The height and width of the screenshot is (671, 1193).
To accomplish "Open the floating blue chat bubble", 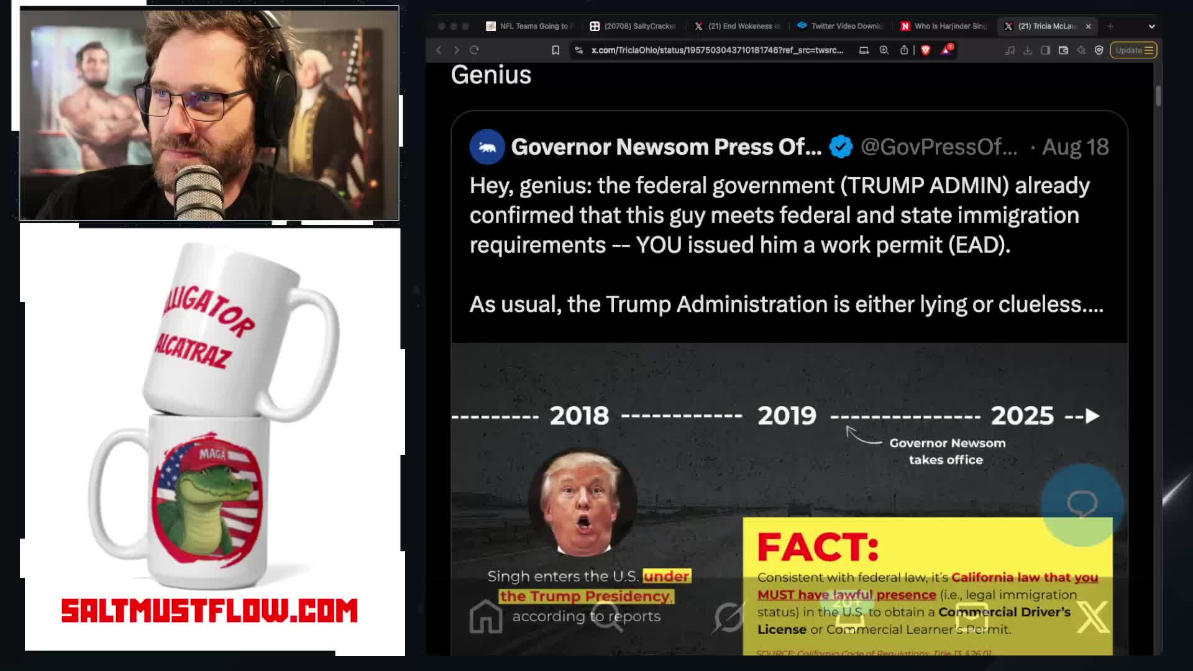I will tap(1082, 504).
